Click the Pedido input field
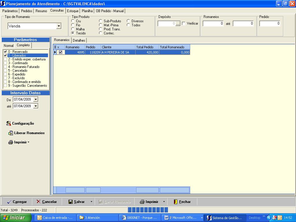Image resolution: width=296 pixels, height=222 pixels. [x=269, y=23]
